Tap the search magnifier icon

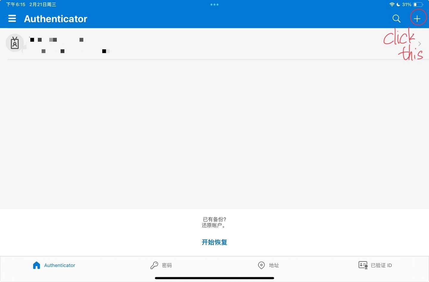396,18
